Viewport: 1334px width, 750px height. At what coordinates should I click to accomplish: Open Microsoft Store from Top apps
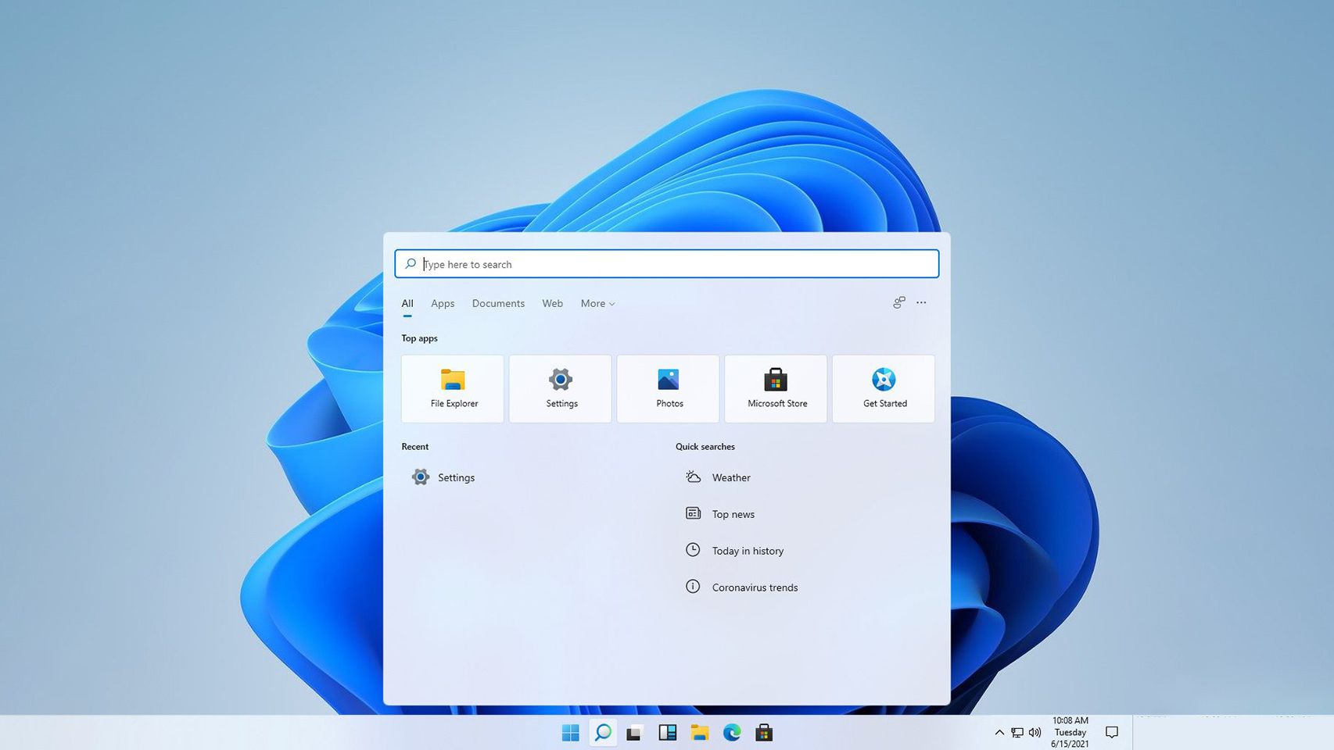[776, 388]
